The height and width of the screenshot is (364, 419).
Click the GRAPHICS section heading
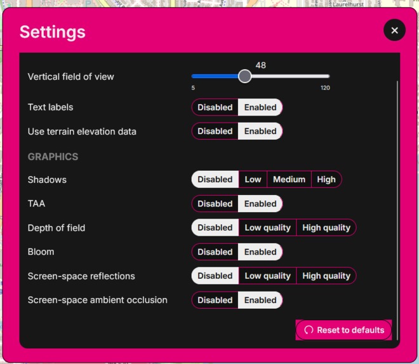point(53,157)
